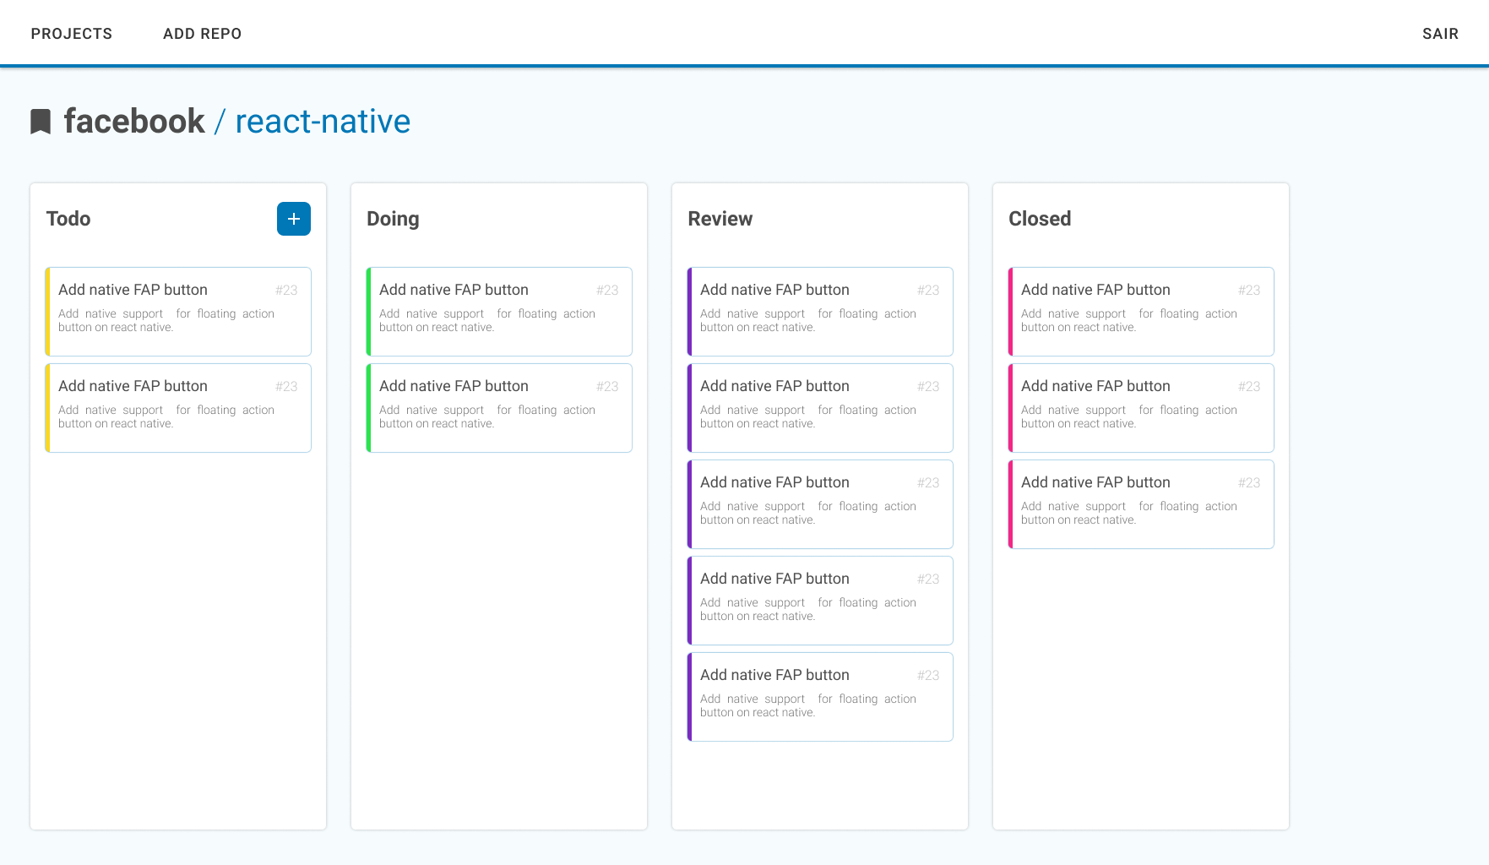Viewport: 1489px width, 865px height.
Task: Open the PROJECTS menu item
Action: [x=72, y=34]
